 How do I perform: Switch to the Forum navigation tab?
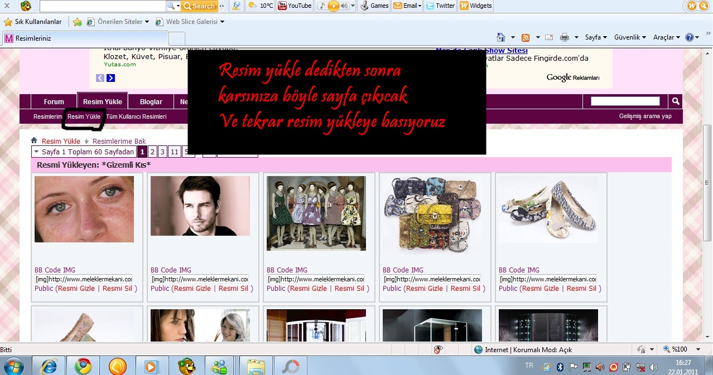(x=54, y=101)
